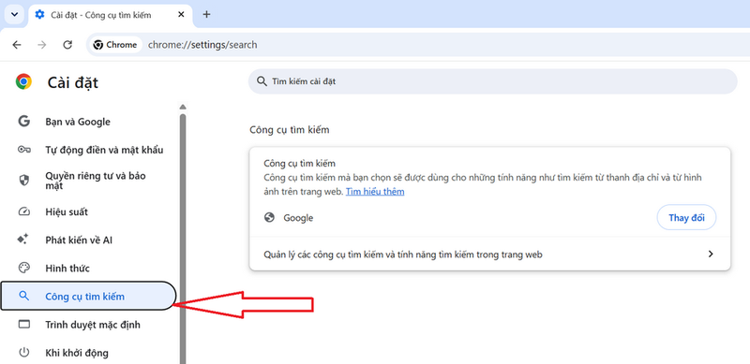This screenshot has width=750, height=364.
Task: Open Quản lý các công cụ tìm kiếm row
Action: pos(489,255)
